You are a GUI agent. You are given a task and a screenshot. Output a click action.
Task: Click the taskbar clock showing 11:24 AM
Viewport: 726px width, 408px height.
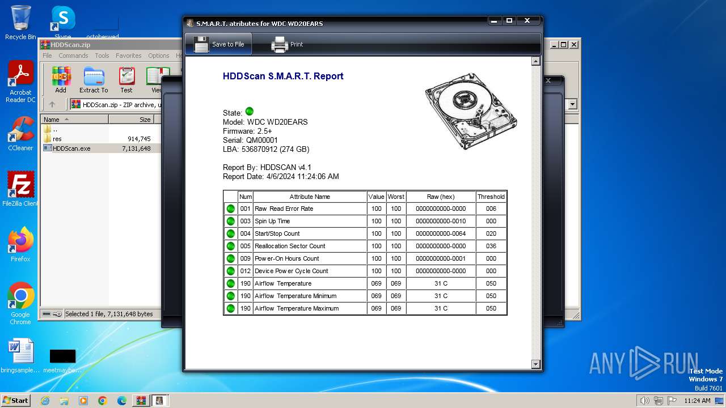point(697,401)
